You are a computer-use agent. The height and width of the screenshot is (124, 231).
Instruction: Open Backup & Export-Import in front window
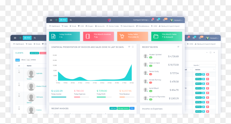click(169, 26)
